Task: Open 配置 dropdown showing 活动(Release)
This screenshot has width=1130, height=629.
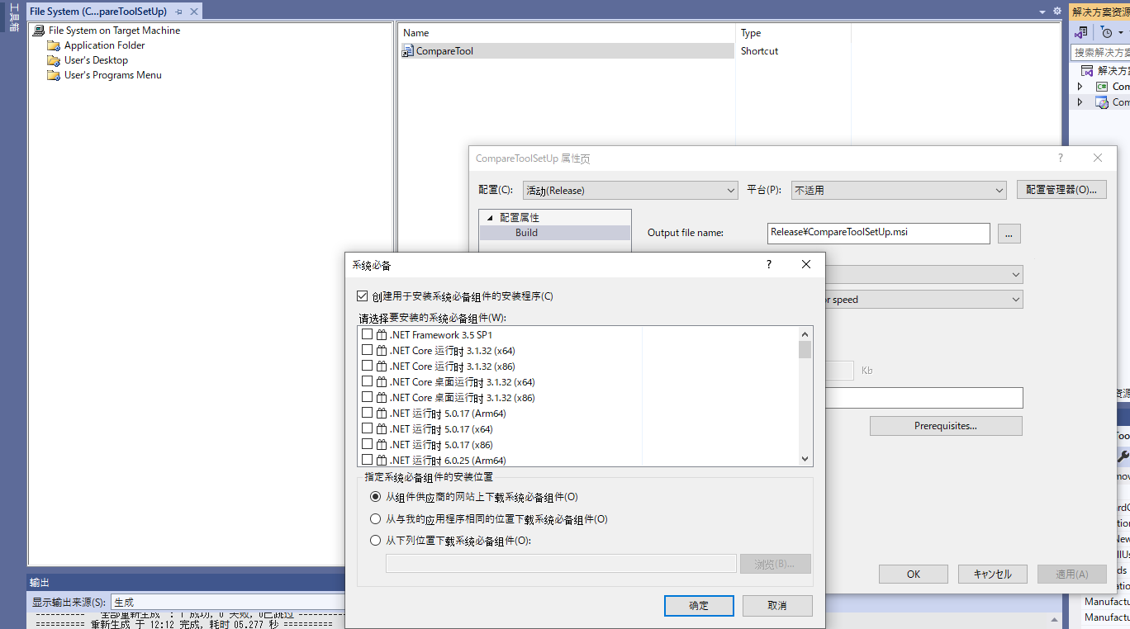Action: coord(630,190)
